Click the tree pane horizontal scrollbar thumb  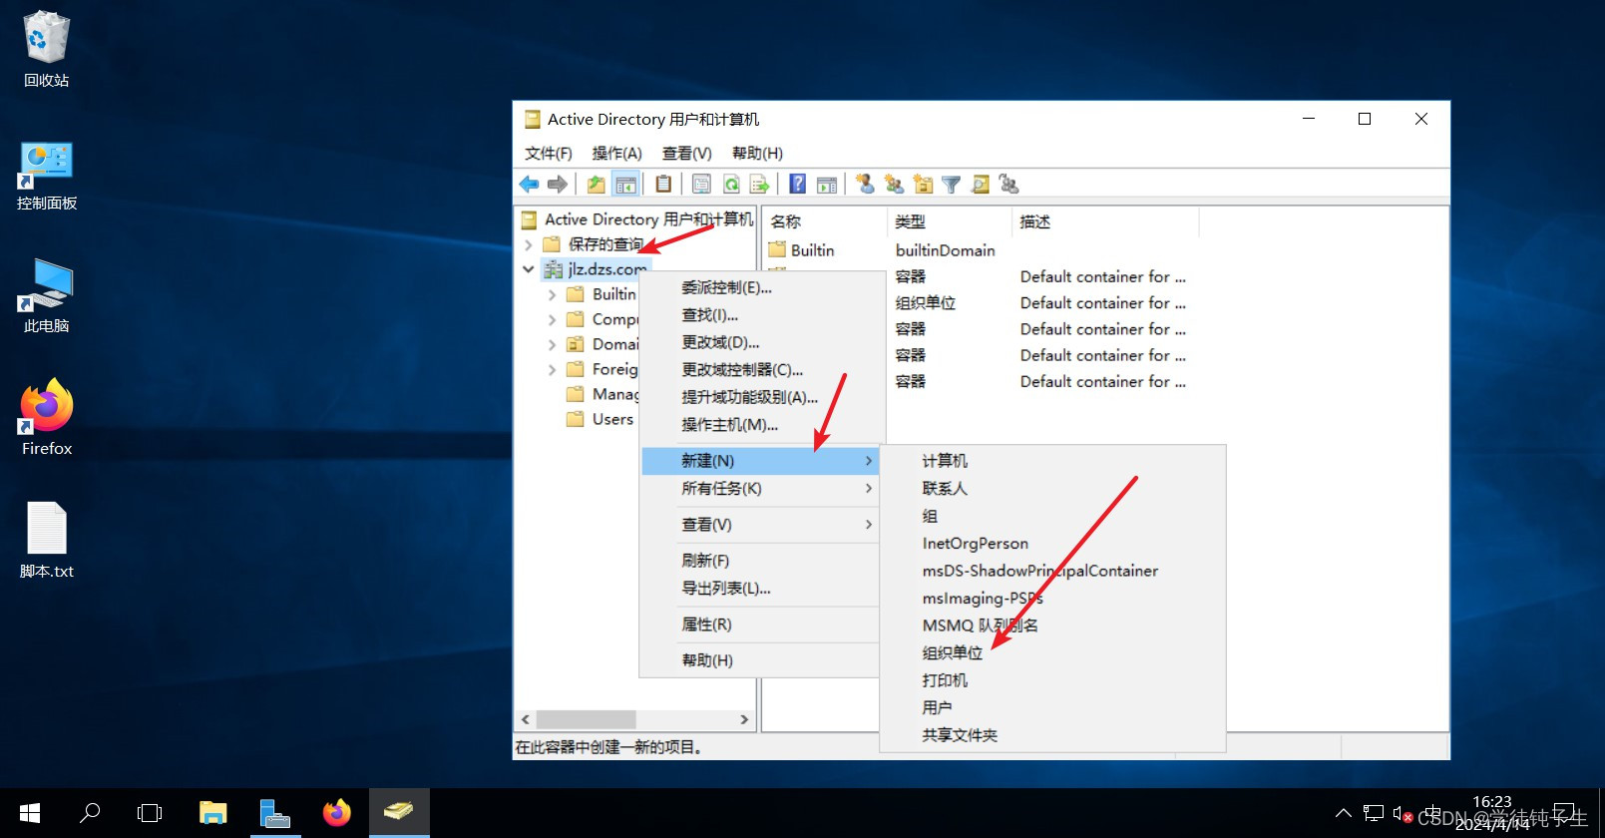(x=586, y=719)
